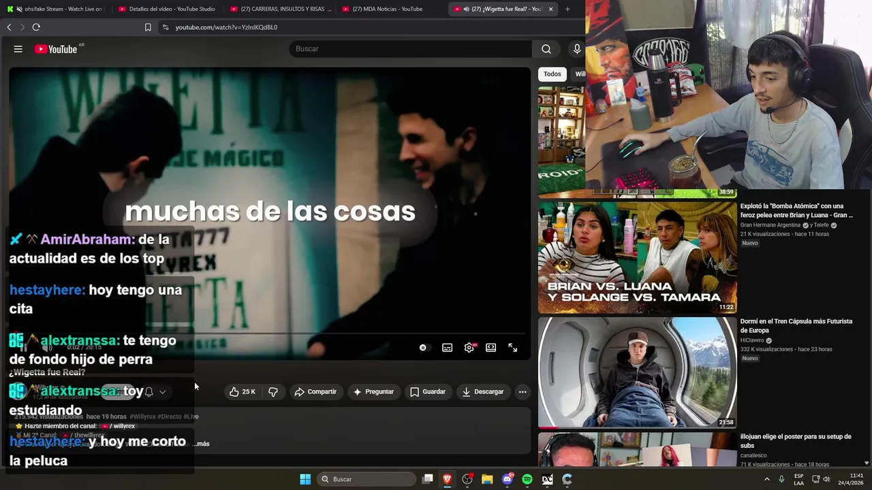This screenshot has height=490, width=872.
Task: Click the system tray microphone icon
Action: 781,479
